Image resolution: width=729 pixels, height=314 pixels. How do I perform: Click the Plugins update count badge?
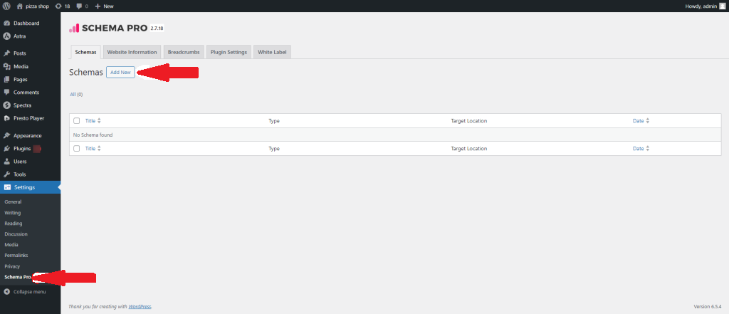(x=37, y=149)
